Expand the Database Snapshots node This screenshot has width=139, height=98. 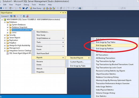[x=7, y=27]
